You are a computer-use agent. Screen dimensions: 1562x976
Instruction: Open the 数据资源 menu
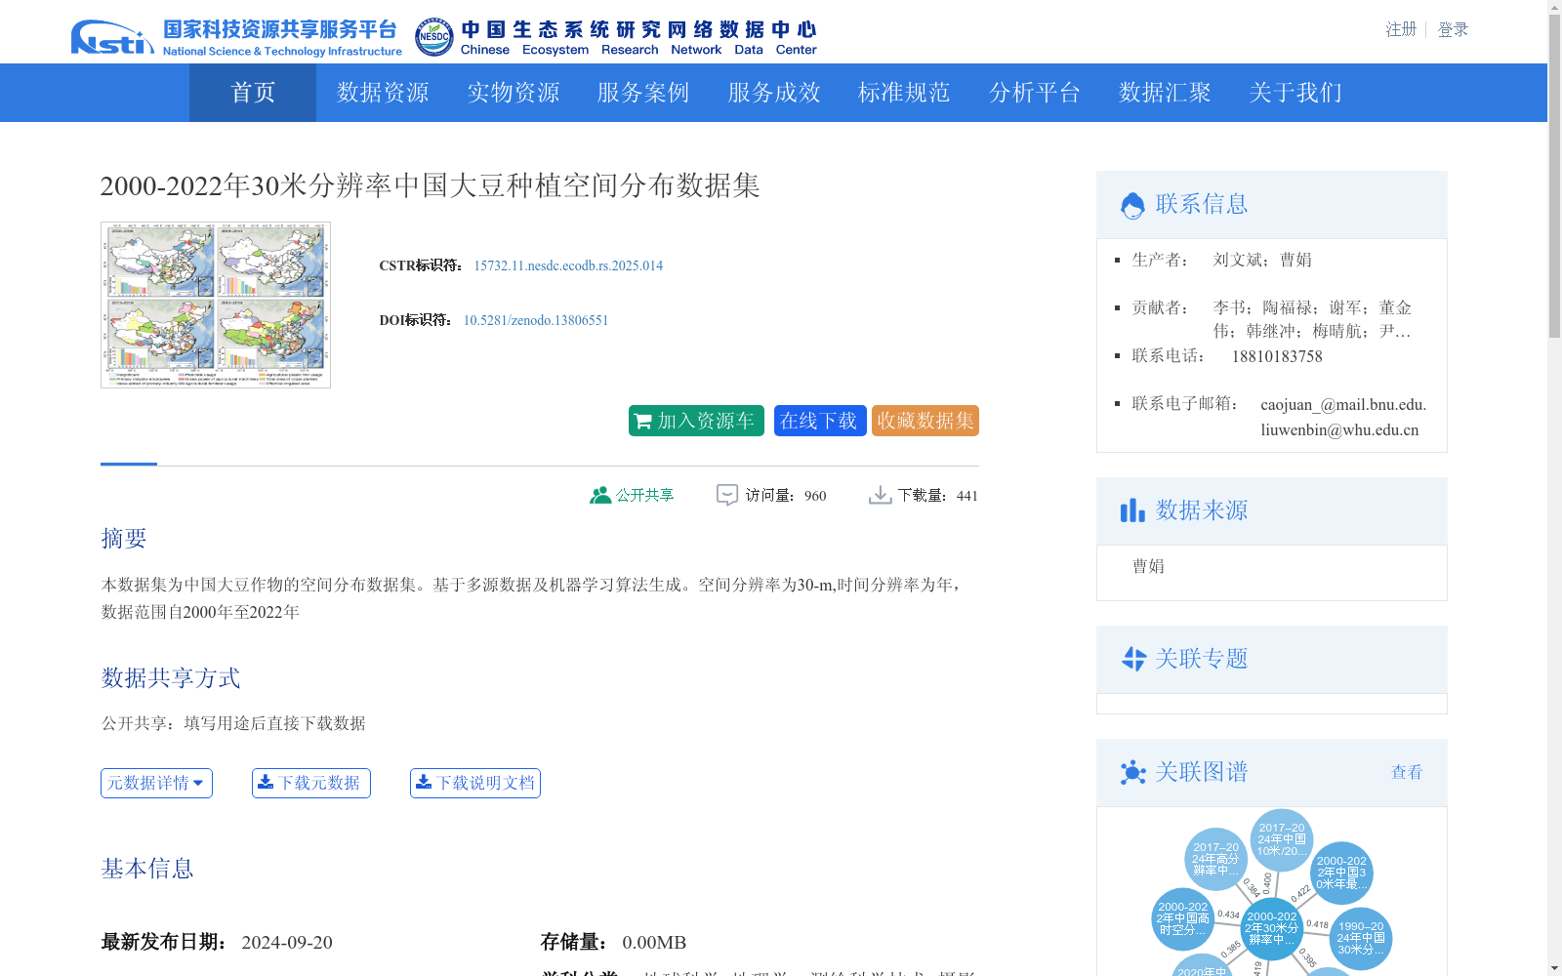tap(383, 93)
